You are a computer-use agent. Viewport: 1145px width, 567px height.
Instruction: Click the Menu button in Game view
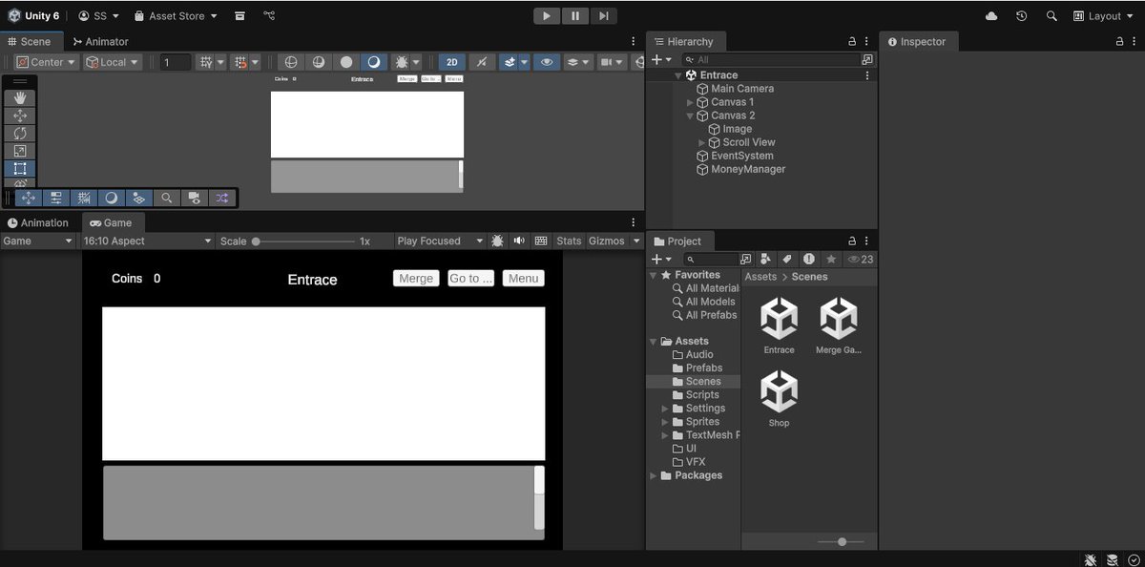click(x=523, y=279)
